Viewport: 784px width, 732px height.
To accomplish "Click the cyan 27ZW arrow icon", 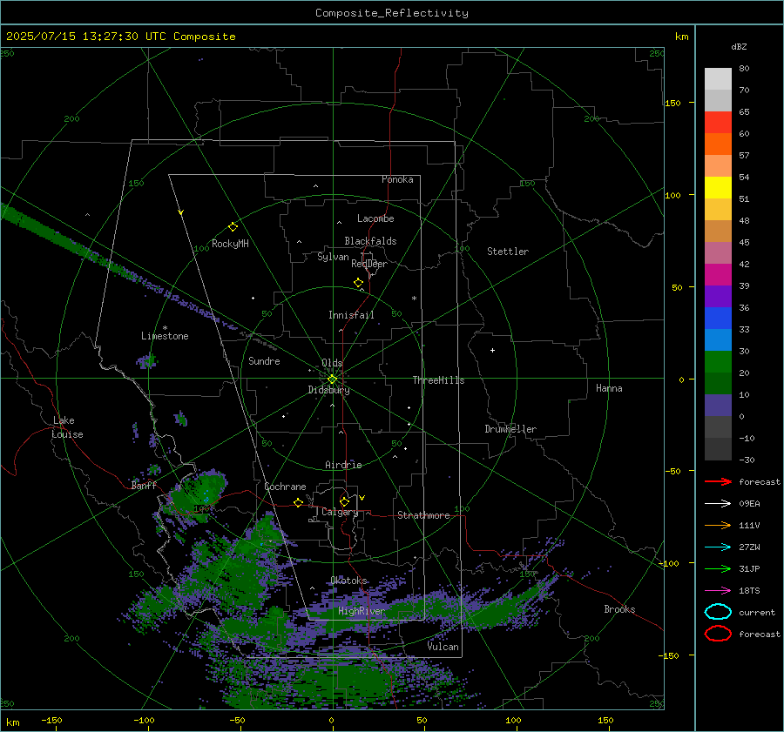I will tap(718, 547).
